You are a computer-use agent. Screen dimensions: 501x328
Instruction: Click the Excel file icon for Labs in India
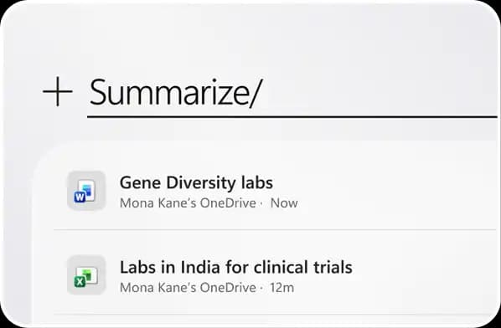(x=86, y=274)
